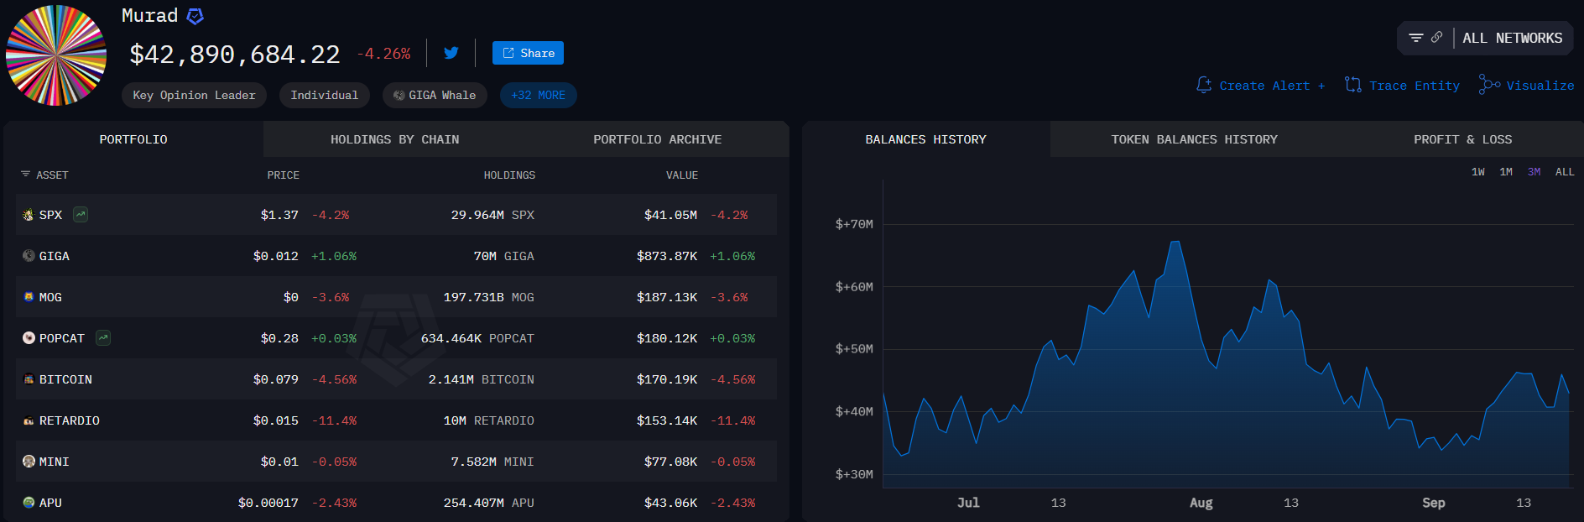This screenshot has height=522, width=1584.
Task: Select the 1W time range
Action: tap(1477, 172)
